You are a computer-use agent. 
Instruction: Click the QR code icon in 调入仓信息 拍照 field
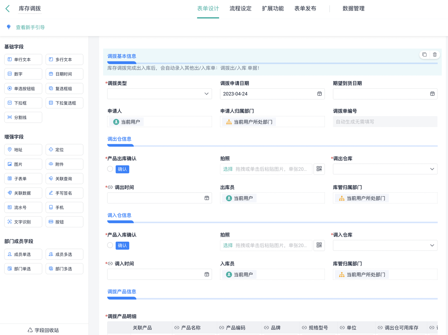click(319, 245)
